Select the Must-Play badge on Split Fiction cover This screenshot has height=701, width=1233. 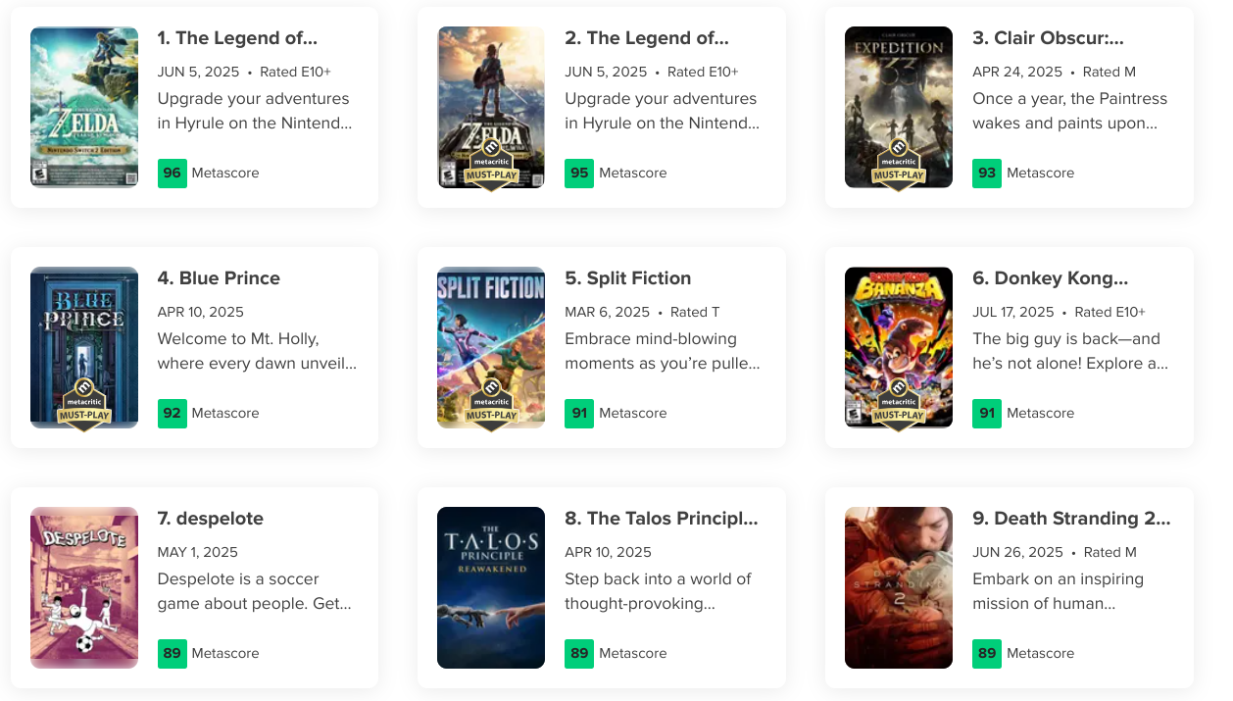coord(491,408)
